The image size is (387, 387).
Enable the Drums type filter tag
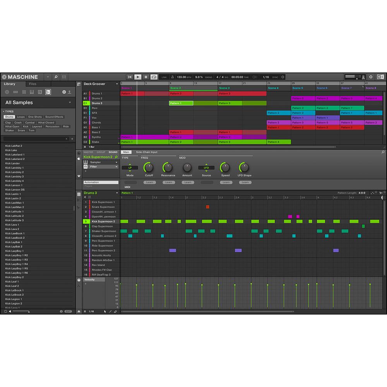point(9,116)
